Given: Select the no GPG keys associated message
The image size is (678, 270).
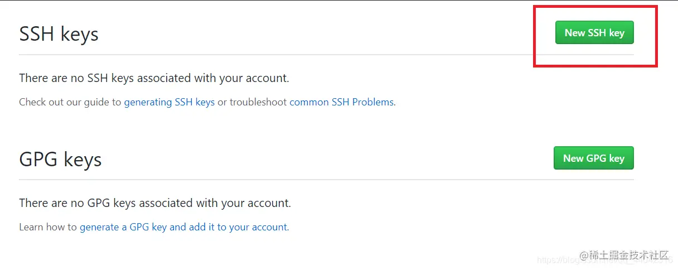Looking at the screenshot, I should click(154, 203).
